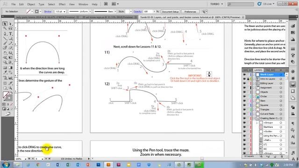Screen dimensions: 299x168
Task: Toggle visibility of Assignment layer
Action: pos(244,88)
